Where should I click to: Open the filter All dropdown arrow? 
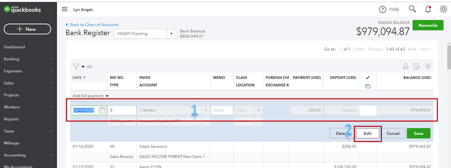coord(83,67)
